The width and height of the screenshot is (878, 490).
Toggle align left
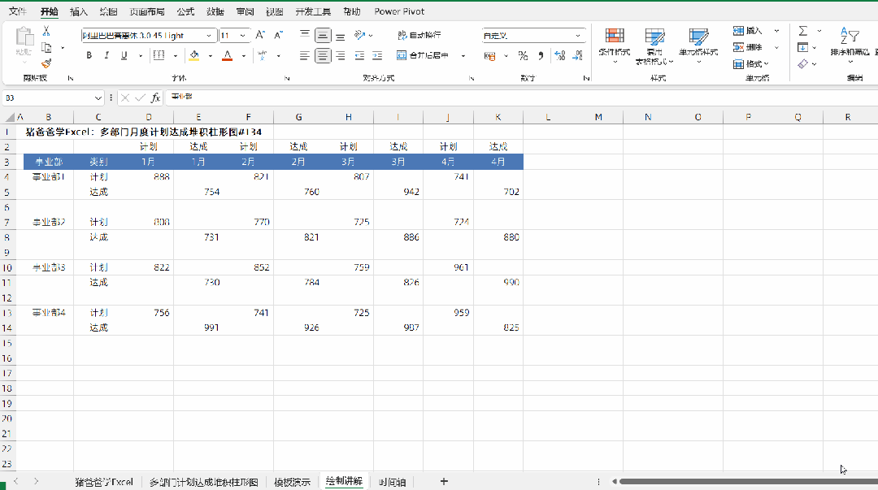pyautogui.click(x=305, y=55)
